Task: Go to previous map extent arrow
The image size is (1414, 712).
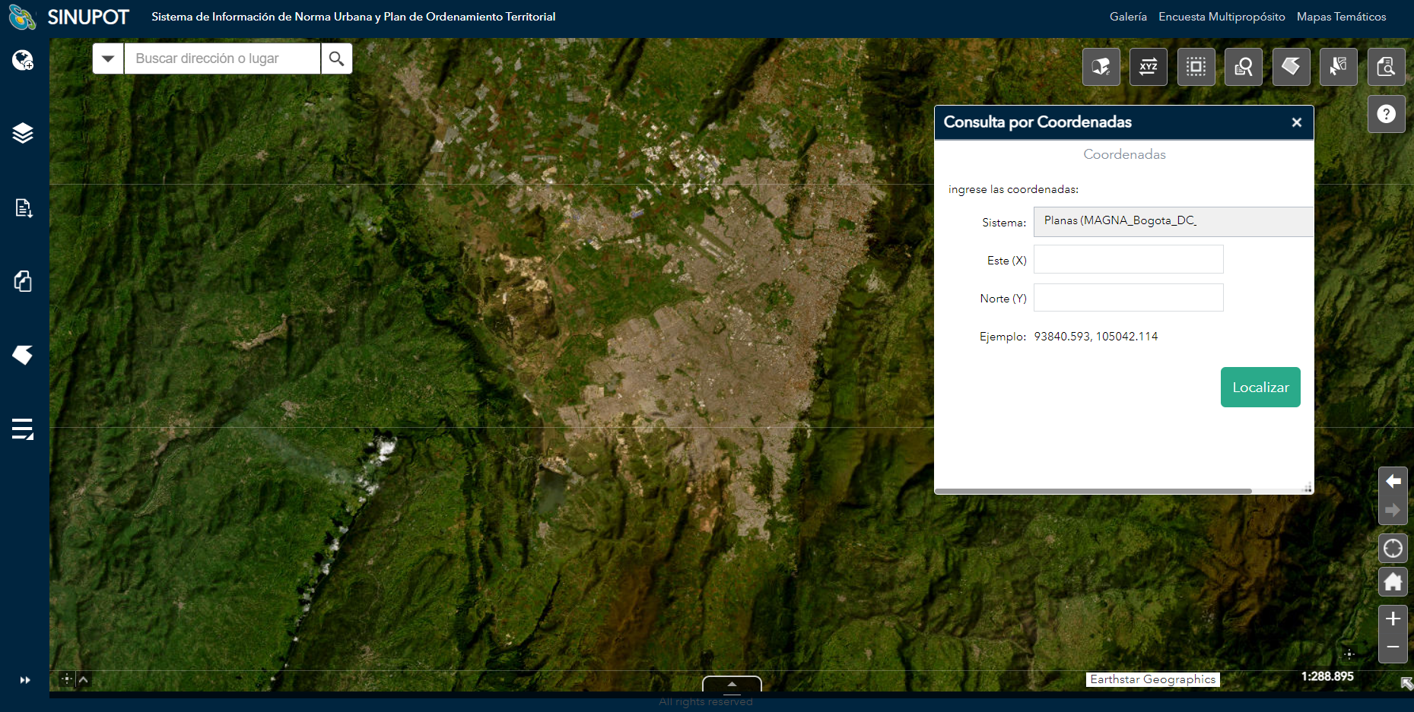Action: coord(1393,481)
